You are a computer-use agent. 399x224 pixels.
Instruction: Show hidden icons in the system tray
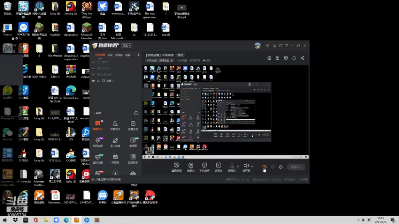click(x=358, y=220)
